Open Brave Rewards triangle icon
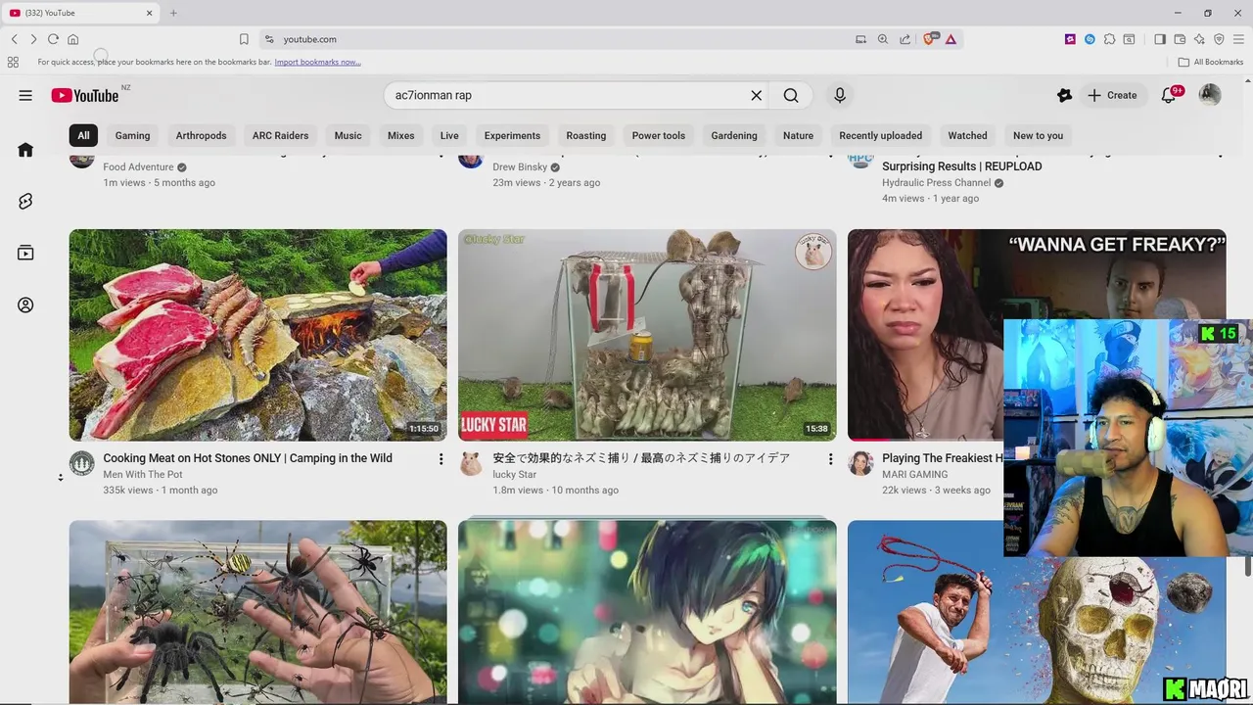The height and width of the screenshot is (705, 1253). [951, 39]
